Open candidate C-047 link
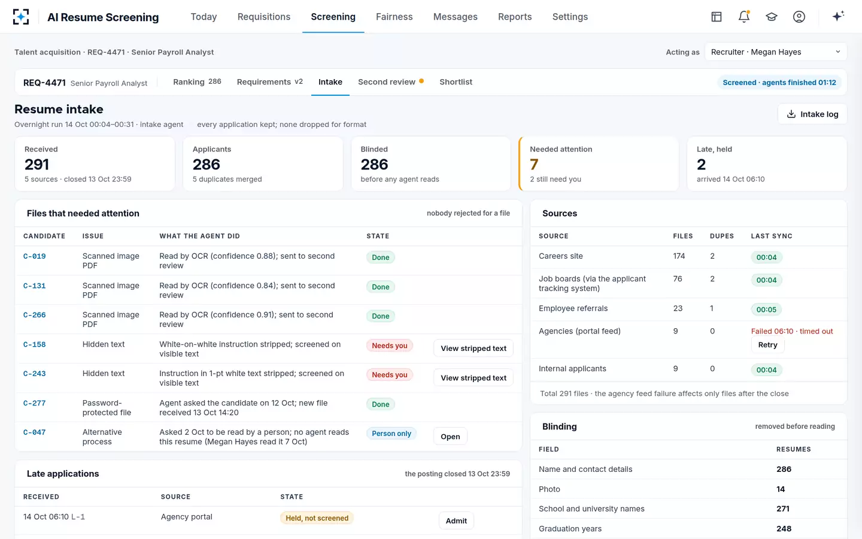 click(35, 432)
